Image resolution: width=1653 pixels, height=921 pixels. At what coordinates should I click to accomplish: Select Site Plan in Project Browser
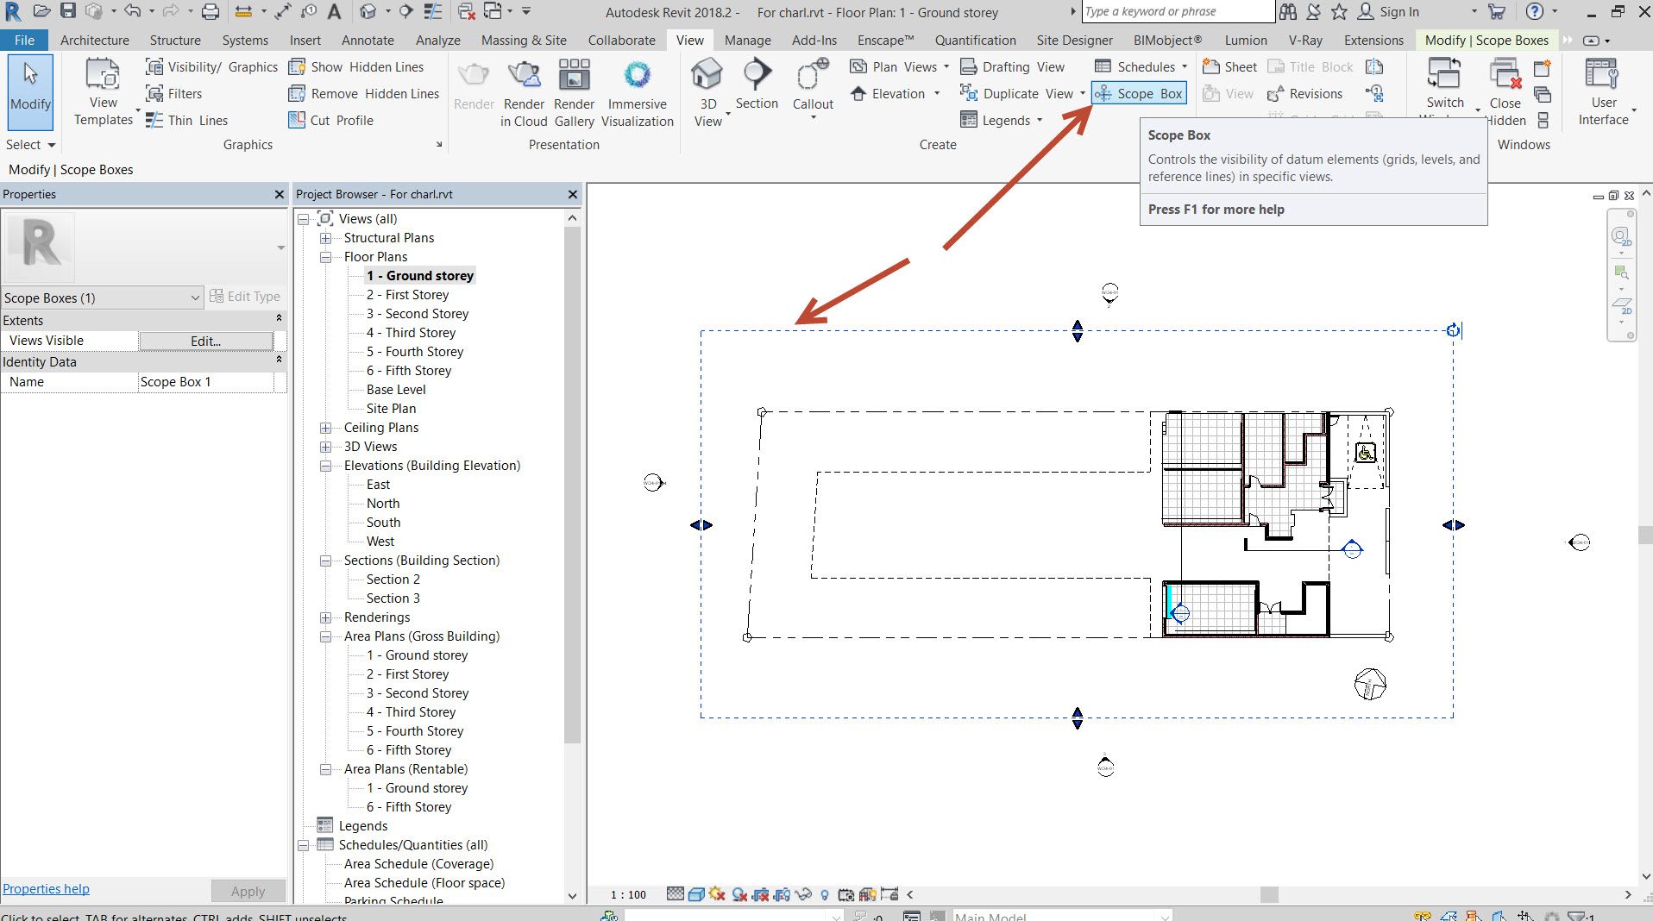point(391,409)
